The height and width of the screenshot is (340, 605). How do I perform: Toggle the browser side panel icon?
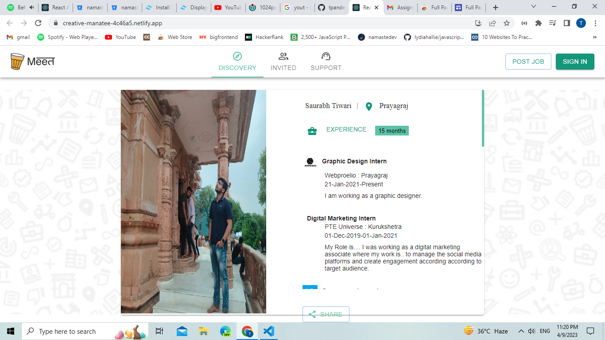click(x=566, y=23)
